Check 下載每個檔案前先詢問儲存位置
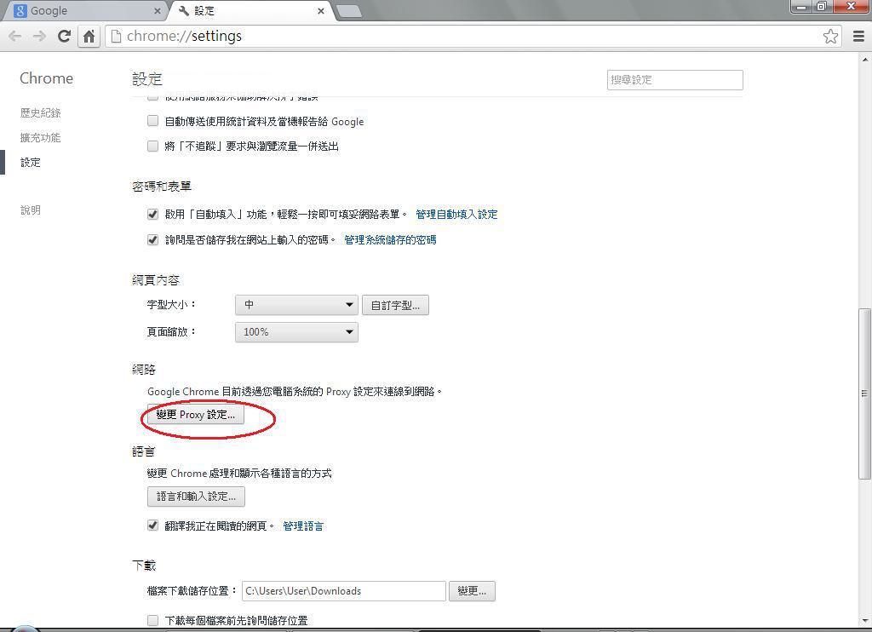 (152, 620)
